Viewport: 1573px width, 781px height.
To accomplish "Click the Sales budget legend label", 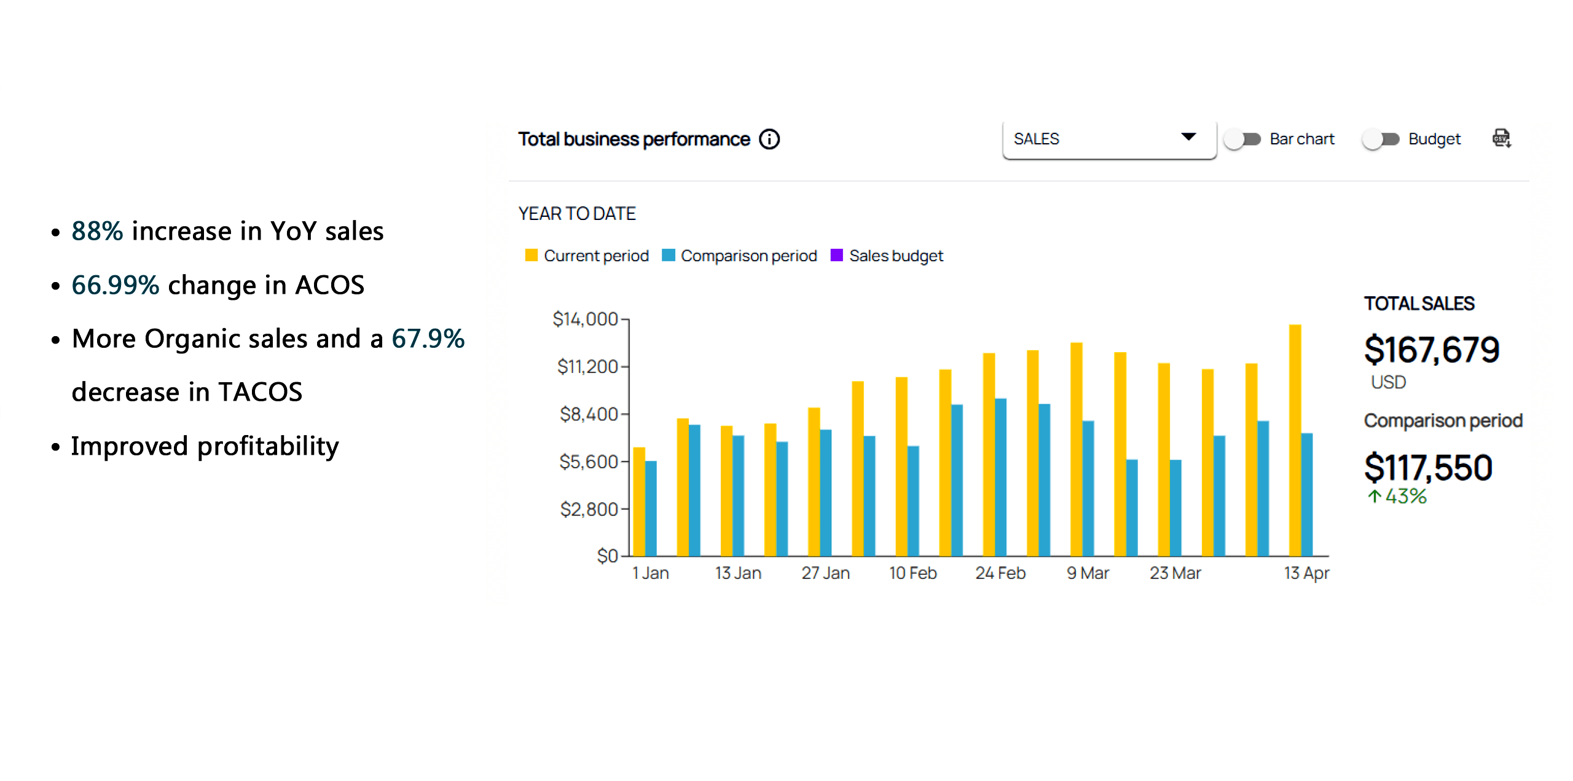I will tap(896, 256).
